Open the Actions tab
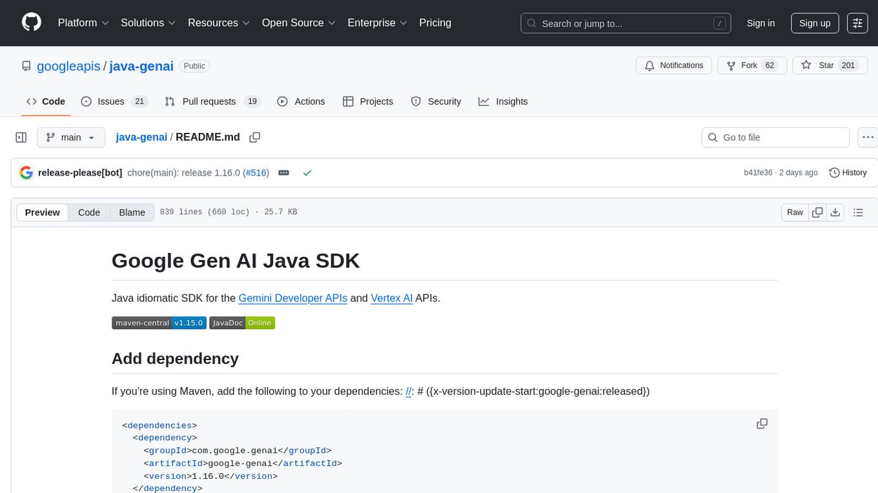The width and height of the screenshot is (878, 493). tap(301, 101)
